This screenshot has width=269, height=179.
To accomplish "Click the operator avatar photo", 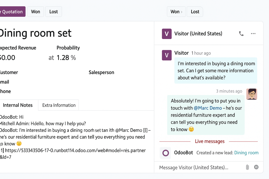I will (251, 94).
